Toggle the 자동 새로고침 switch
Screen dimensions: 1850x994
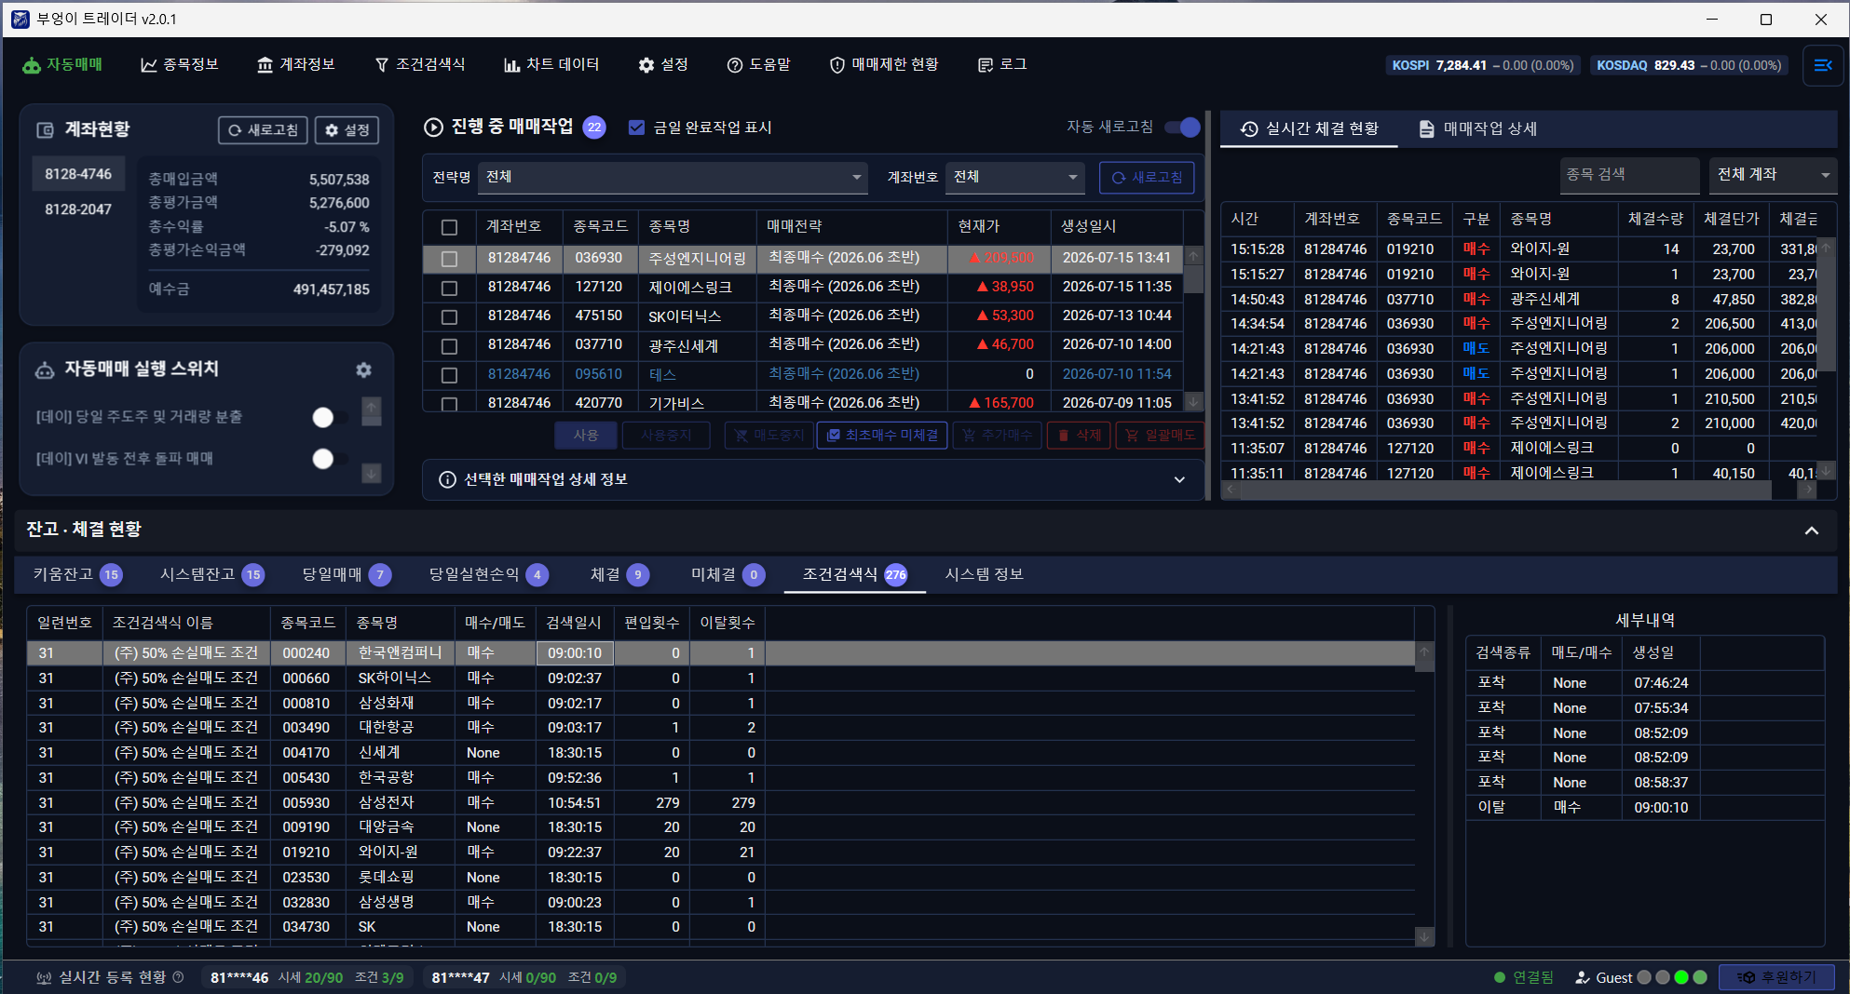coord(1183,128)
